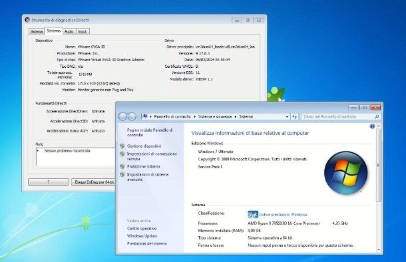Image resolution: width=406 pixels, height=262 pixels.
Task: Click the DirectX diagnostic title bar icon
Action: [x=27, y=20]
